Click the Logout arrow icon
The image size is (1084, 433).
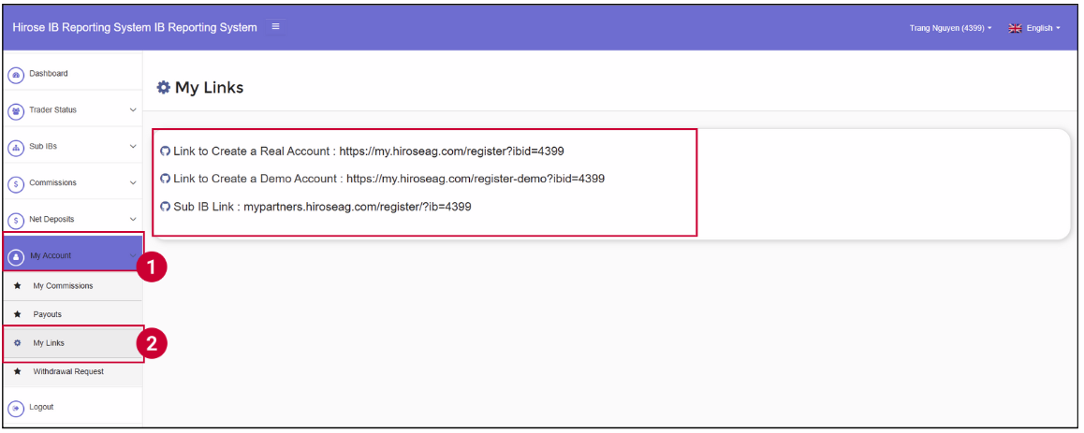[16, 409]
